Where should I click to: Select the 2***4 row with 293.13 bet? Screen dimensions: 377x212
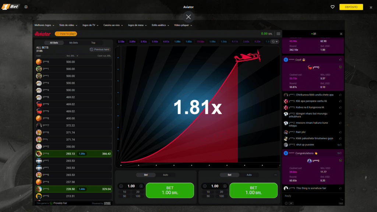(74, 153)
